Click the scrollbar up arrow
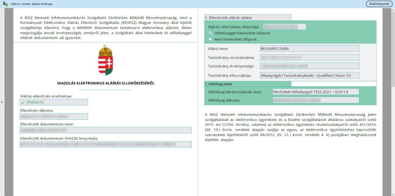The width and height of the screenshot is (395, 196). point(393,10)
